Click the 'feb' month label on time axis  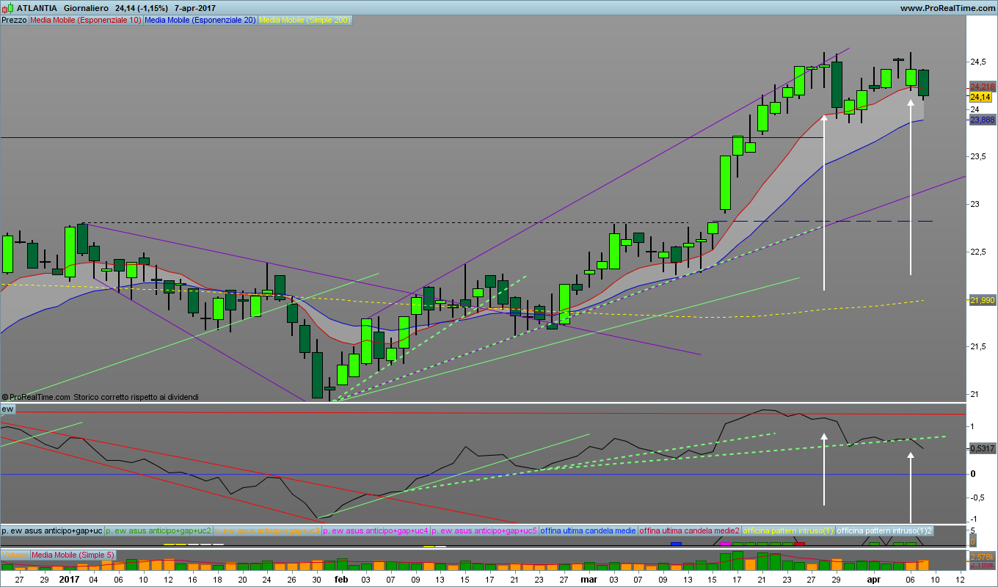tap(341, 579)
